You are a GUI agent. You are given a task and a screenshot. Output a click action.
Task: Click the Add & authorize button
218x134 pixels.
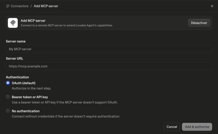click(x=197, y=127)
